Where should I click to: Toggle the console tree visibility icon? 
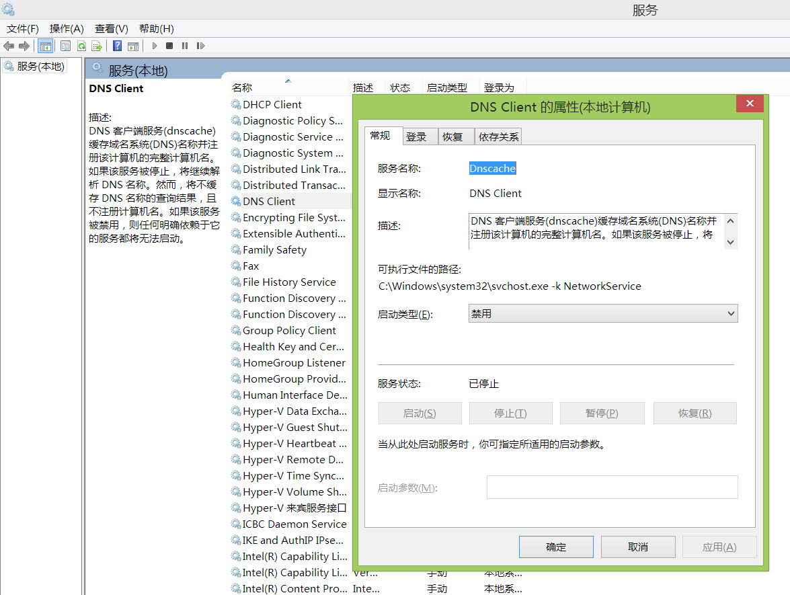[46, 45]
